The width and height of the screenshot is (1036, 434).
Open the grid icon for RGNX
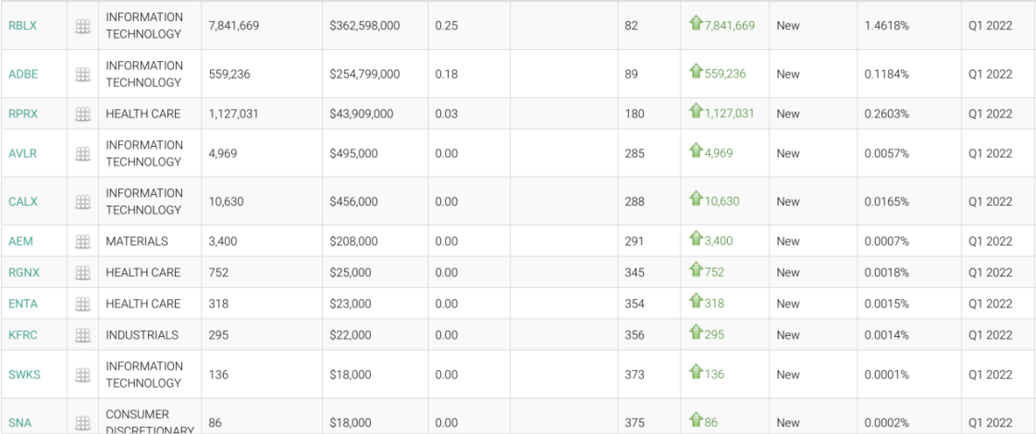(82, 273)
